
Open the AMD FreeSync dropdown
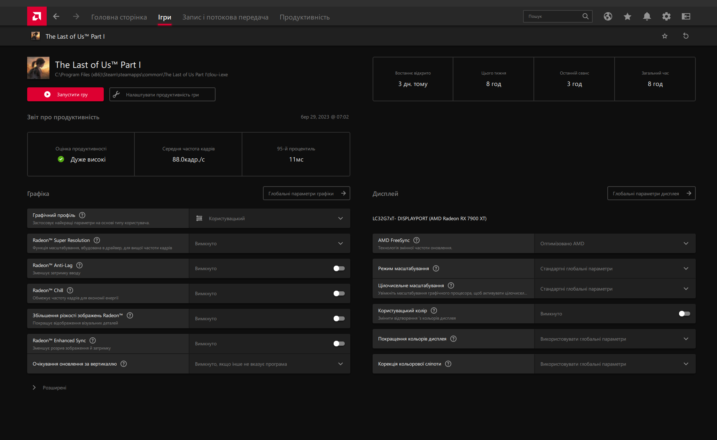tap(615, 243)
